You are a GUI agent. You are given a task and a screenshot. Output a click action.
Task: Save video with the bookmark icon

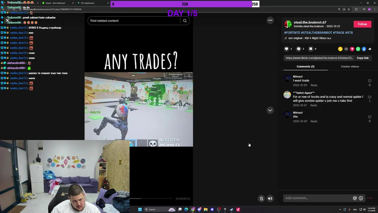coord(311,49)
